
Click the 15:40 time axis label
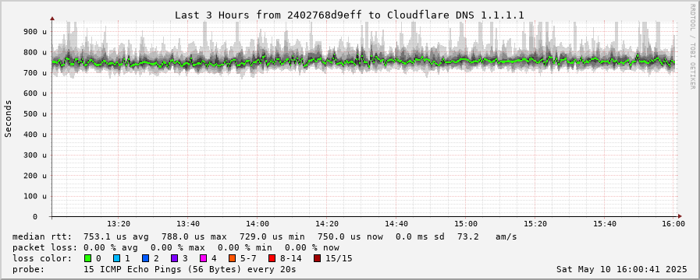(x=605, y=224)
